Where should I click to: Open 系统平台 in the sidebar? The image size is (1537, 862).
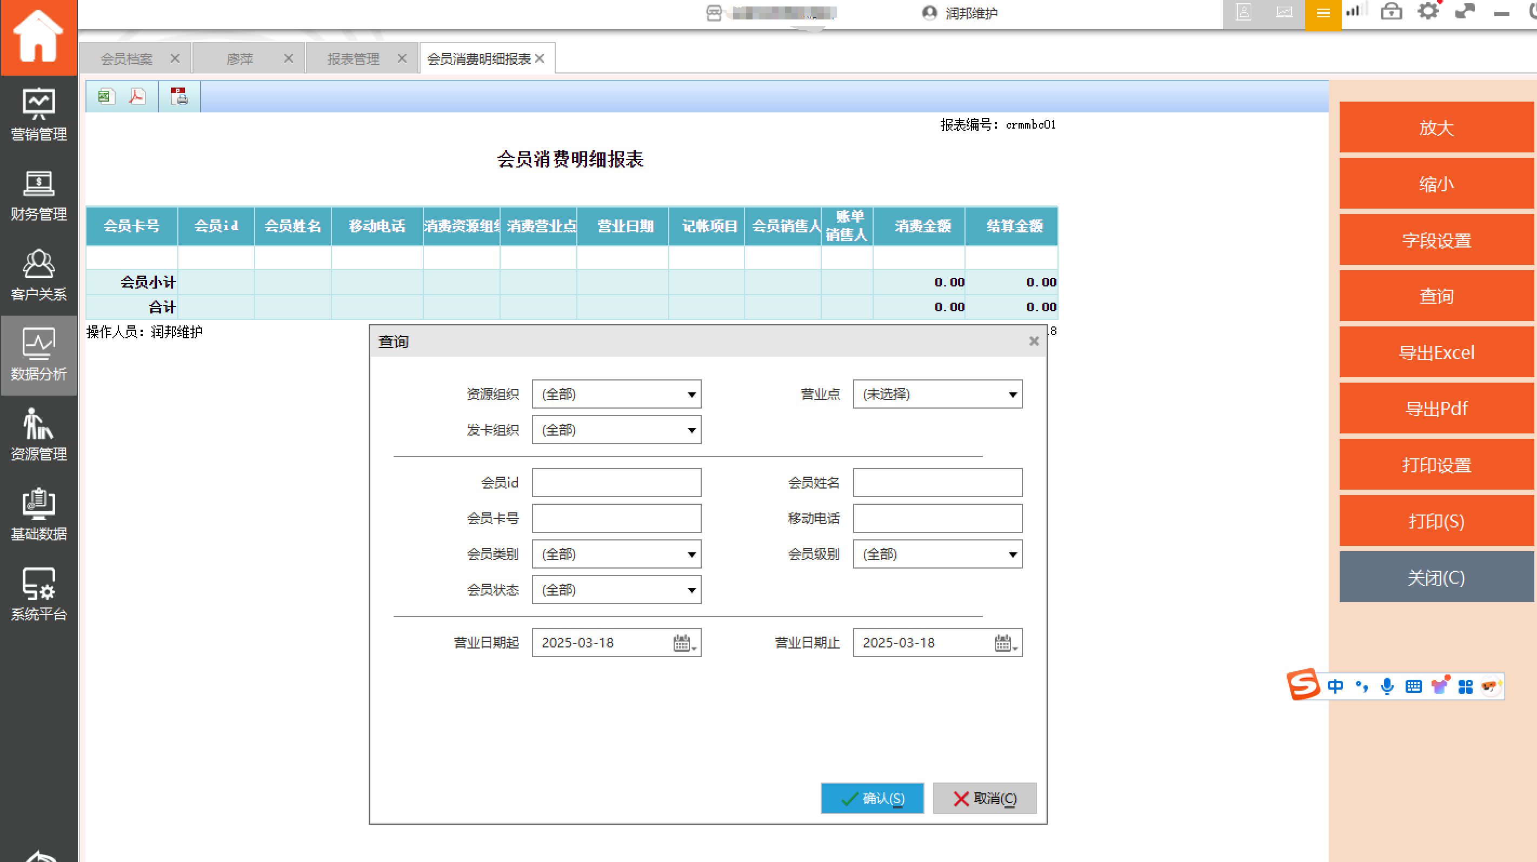tap(38, 594)
